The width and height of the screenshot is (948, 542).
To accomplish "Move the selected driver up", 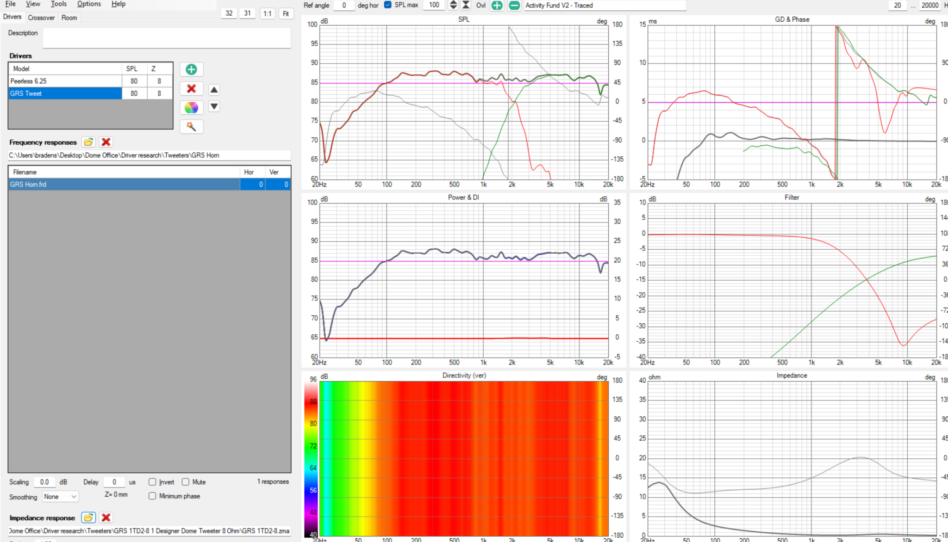I will 214,90.
